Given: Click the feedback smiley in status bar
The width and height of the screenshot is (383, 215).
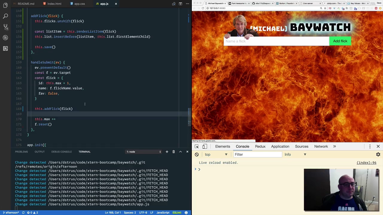Looking at the screenshot, I should pos(186,213).
